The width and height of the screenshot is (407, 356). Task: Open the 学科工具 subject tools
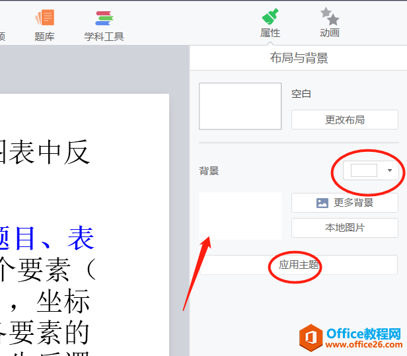point(104,26)
